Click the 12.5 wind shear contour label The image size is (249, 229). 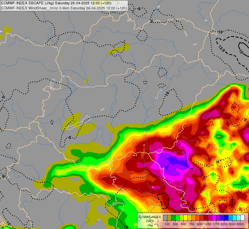pos(222,48)
